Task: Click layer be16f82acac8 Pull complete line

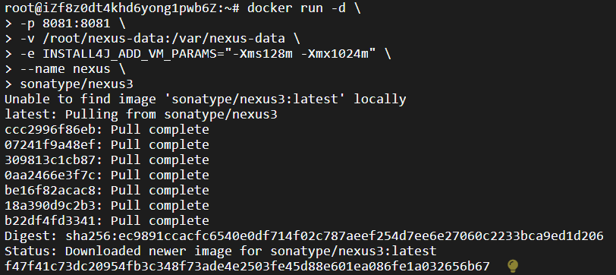Action: pyautogui.click(x=107, y=191)
